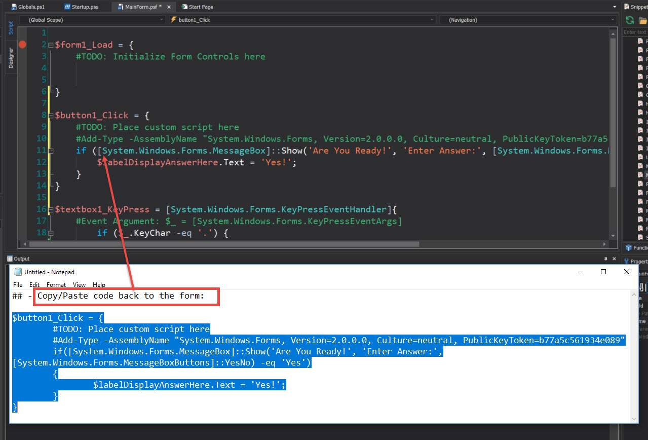Screen dimensions: 648x440
Task: Click the Output panel title
Action: (22, 259)
